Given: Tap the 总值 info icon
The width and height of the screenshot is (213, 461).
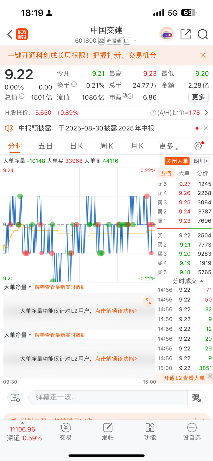Looking at the screenshot, I should tap(22, 96).
